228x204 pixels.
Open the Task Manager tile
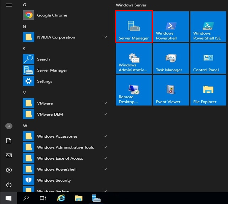pyautogui.click(x=171, y=58)
